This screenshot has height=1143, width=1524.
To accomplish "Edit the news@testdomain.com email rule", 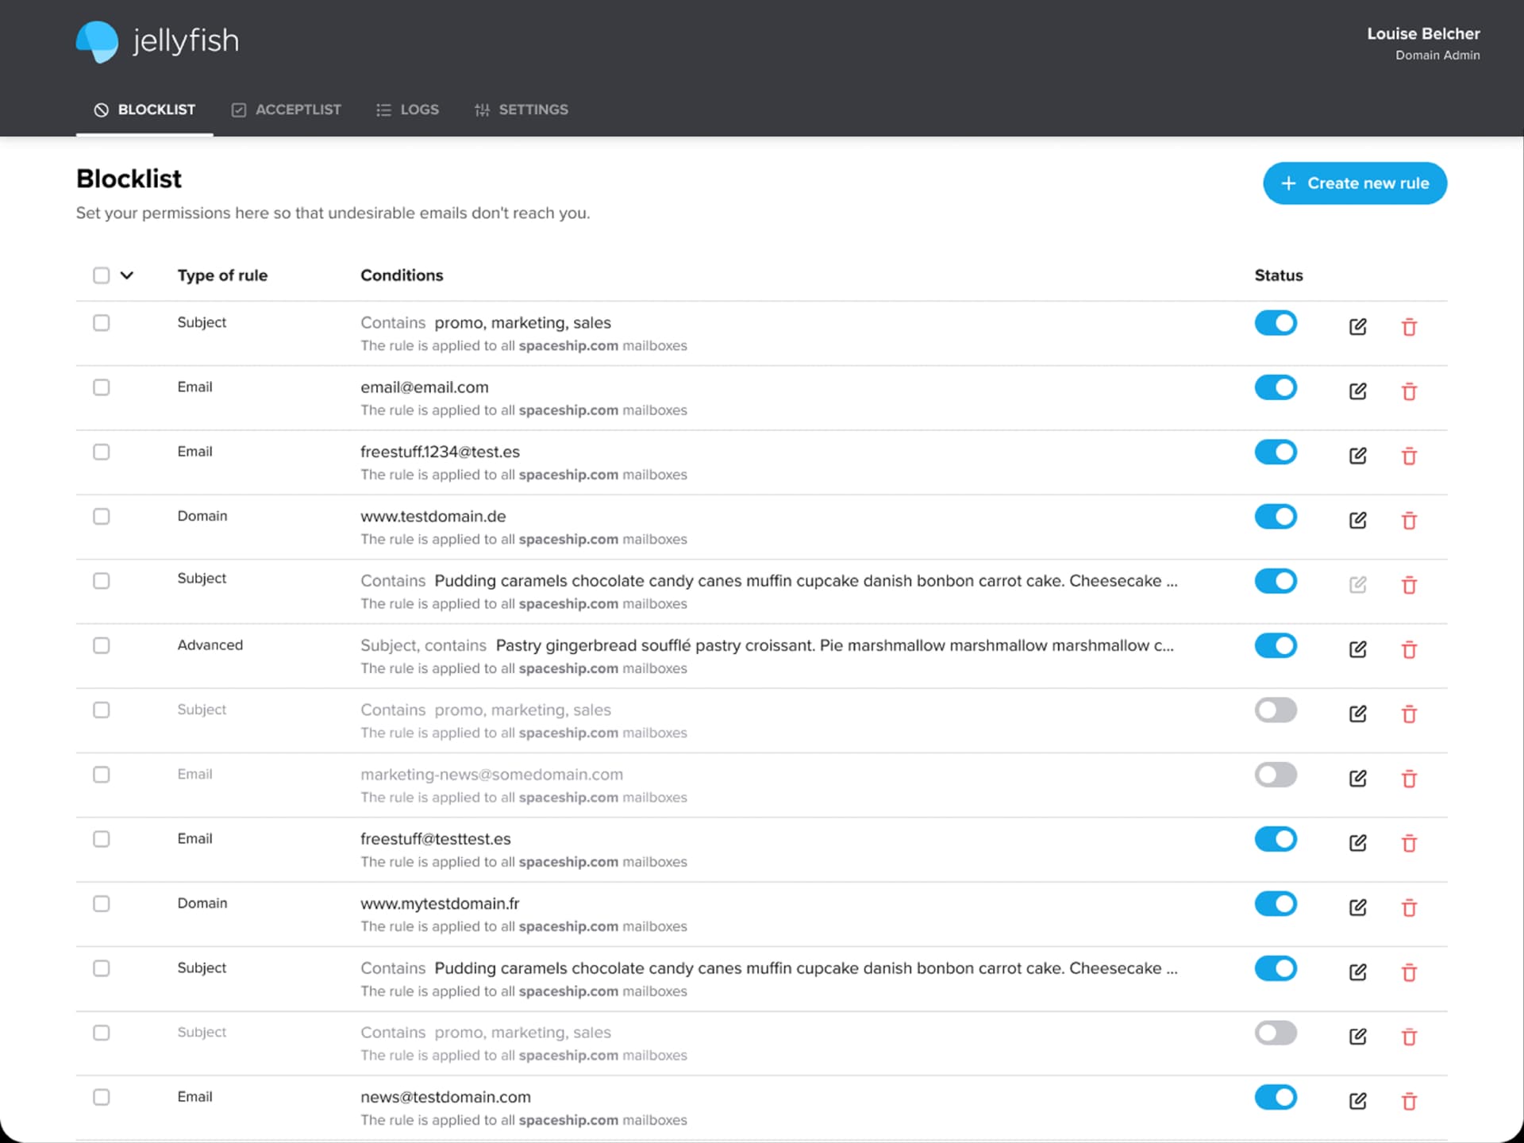I will point(1357,1101).
